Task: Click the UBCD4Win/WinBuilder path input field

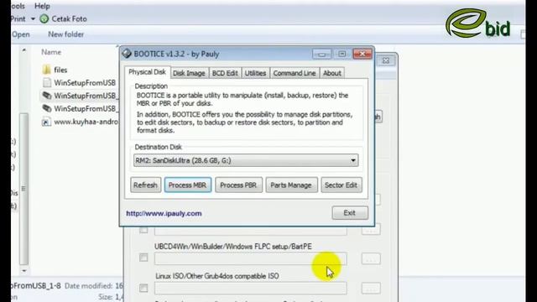Action: point(250,259)
